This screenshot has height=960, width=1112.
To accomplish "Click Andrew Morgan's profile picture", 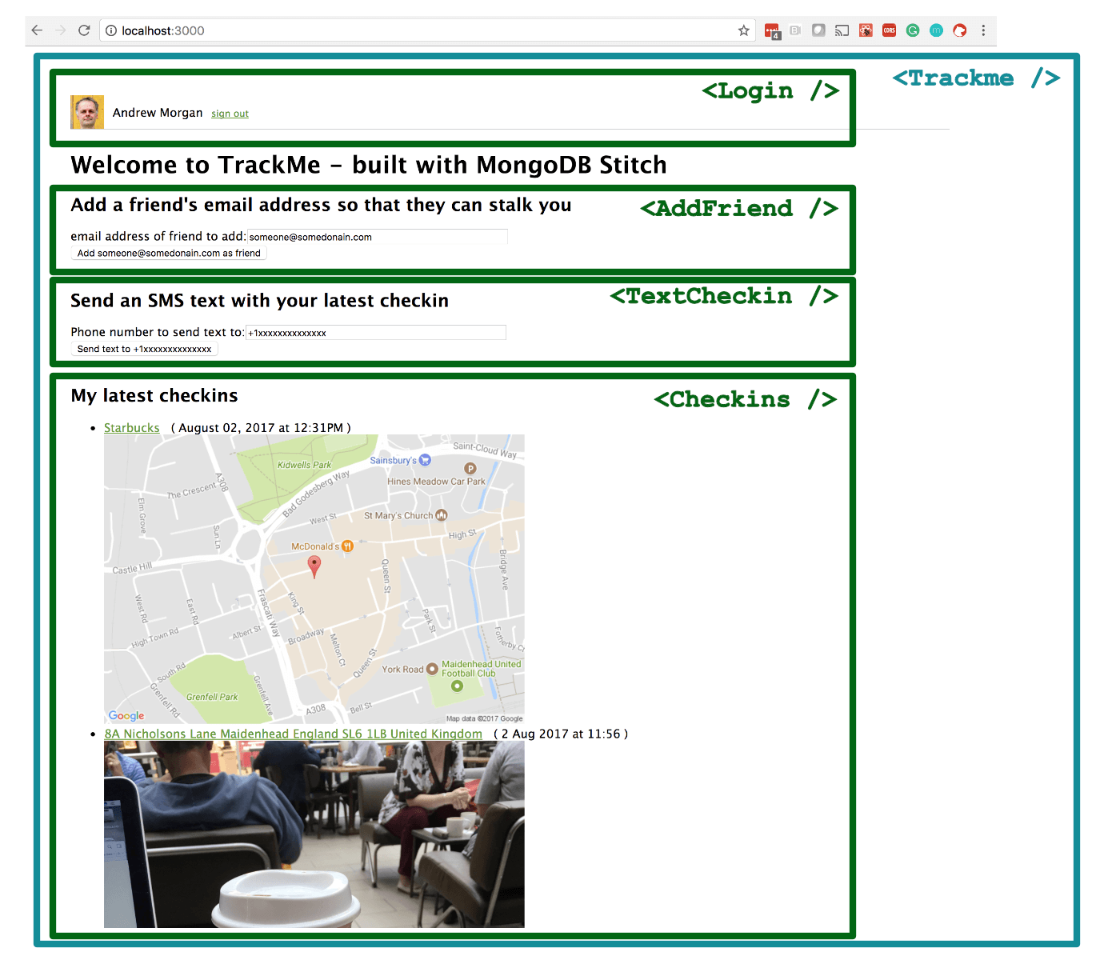I will [86, 112].
